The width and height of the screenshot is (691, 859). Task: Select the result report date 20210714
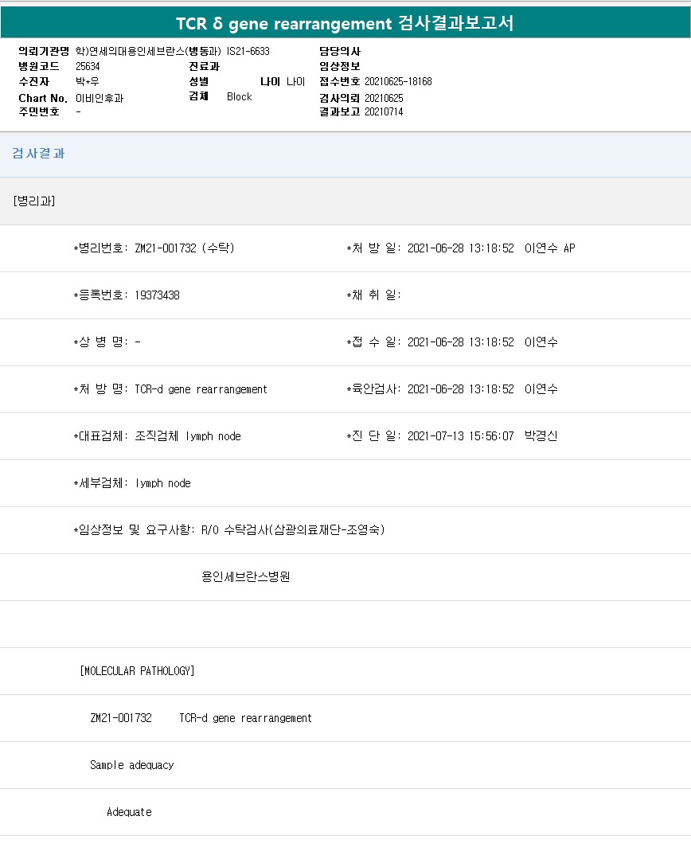point(384,112)
